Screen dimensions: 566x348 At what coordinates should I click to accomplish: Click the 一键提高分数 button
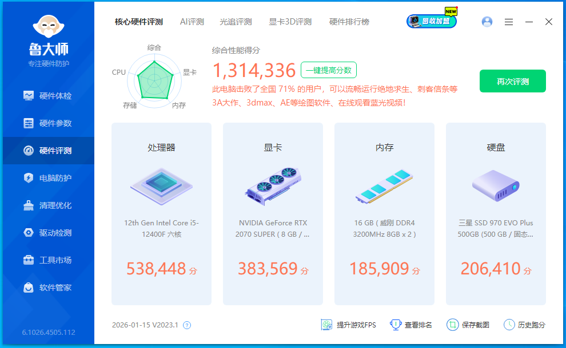pyautogui.click(x=329, y=70)
